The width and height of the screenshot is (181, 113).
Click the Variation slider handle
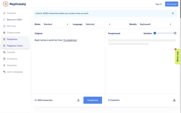(x=155, y=33)
